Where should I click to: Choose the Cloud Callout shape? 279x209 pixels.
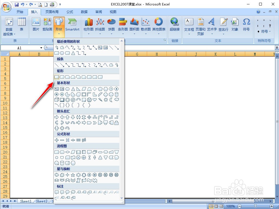click(73, 192)
